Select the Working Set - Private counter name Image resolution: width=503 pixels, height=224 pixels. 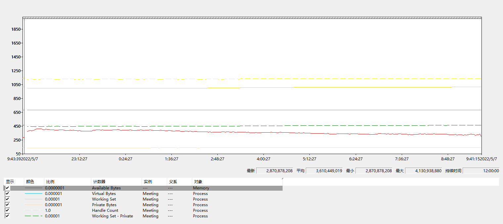coord(113,216)
